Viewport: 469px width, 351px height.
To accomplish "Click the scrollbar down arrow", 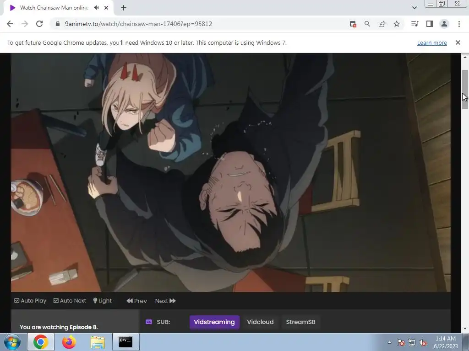I will 465,329.
